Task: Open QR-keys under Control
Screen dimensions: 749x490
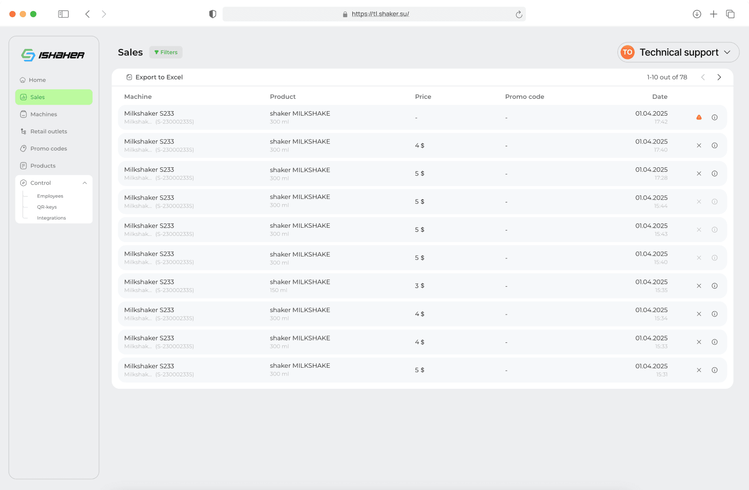Action: (47, 207)
